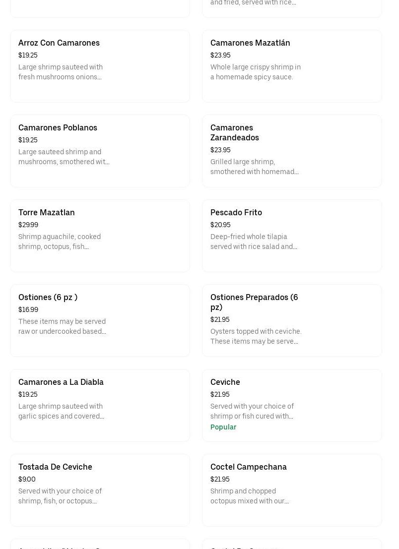The width and height of the screenshot is (399, 549).
Task: Select the Torre Mazatlan dish
Action: 47,213
